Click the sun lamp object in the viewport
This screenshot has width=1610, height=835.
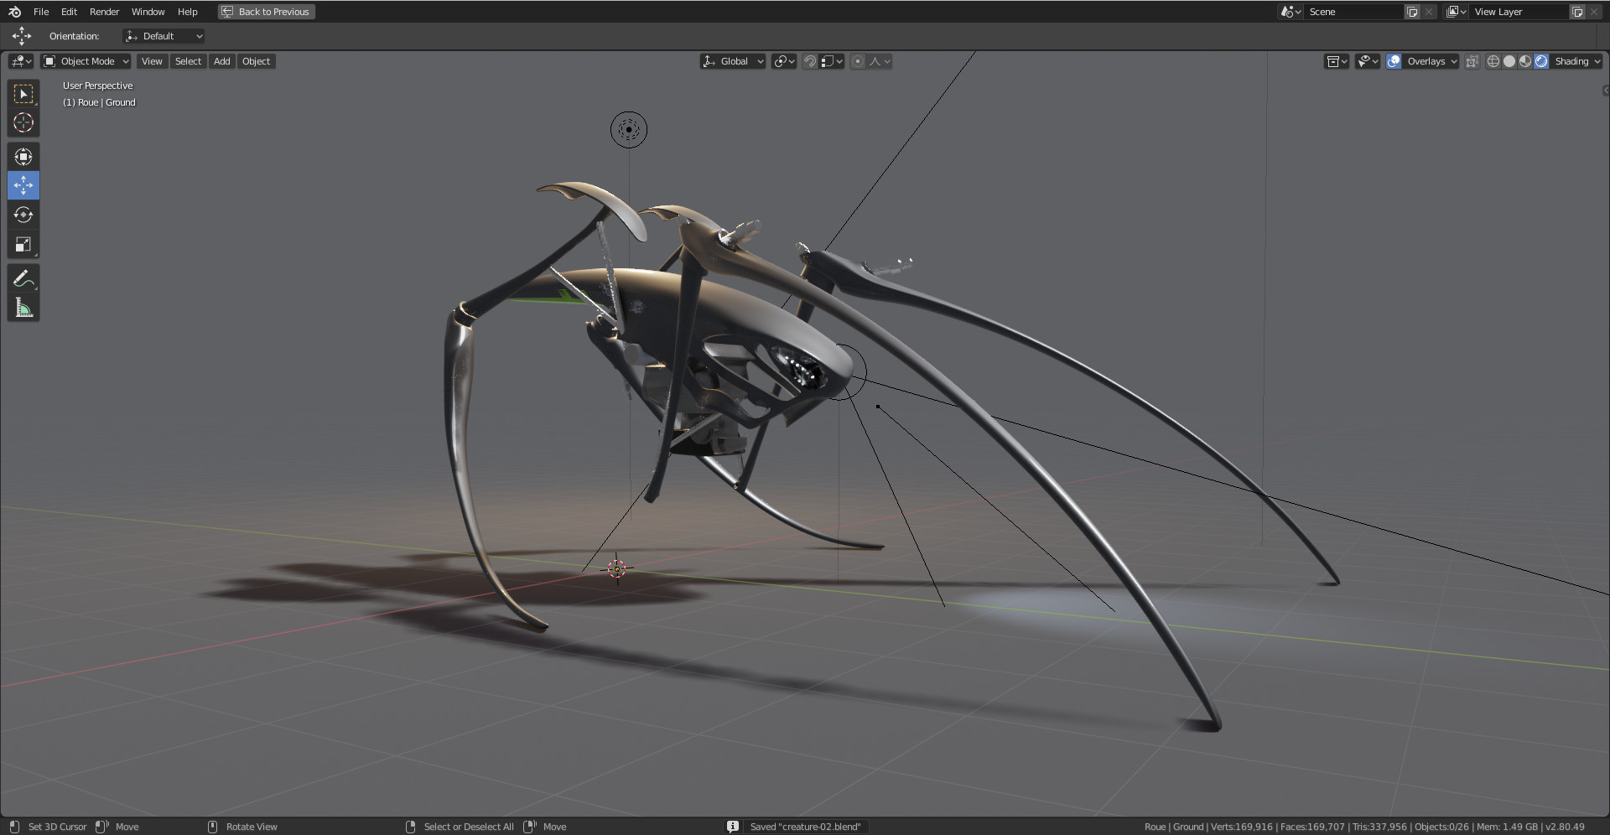(x=629, y=130)
